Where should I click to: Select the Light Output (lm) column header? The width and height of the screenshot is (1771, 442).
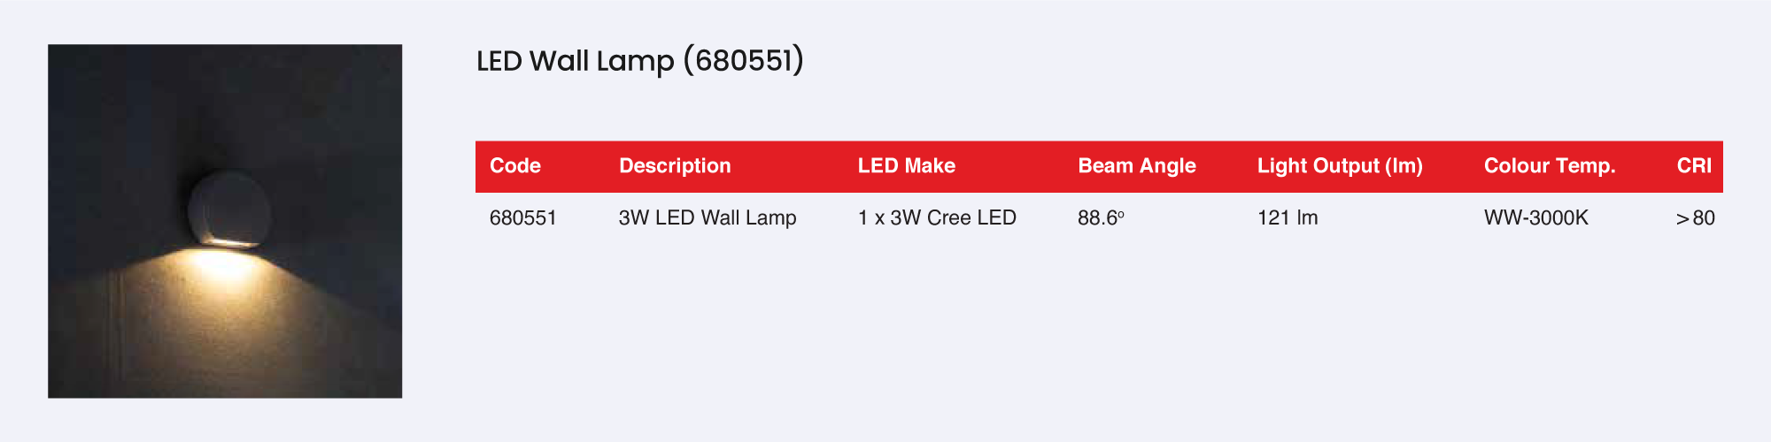pos(1340,166)
